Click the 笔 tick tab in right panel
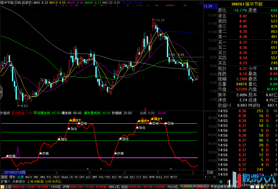Image resolution: width=278 pixels, height=189 pixels. (221, 181)
